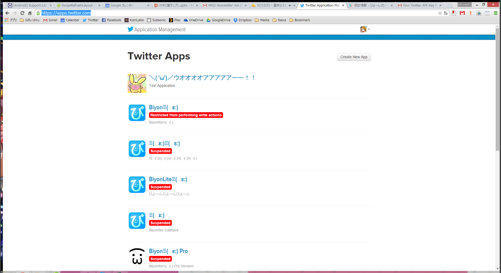Open the Biyon≡( ε:) Pro app link
501x273 pixels.
point(168,251)
